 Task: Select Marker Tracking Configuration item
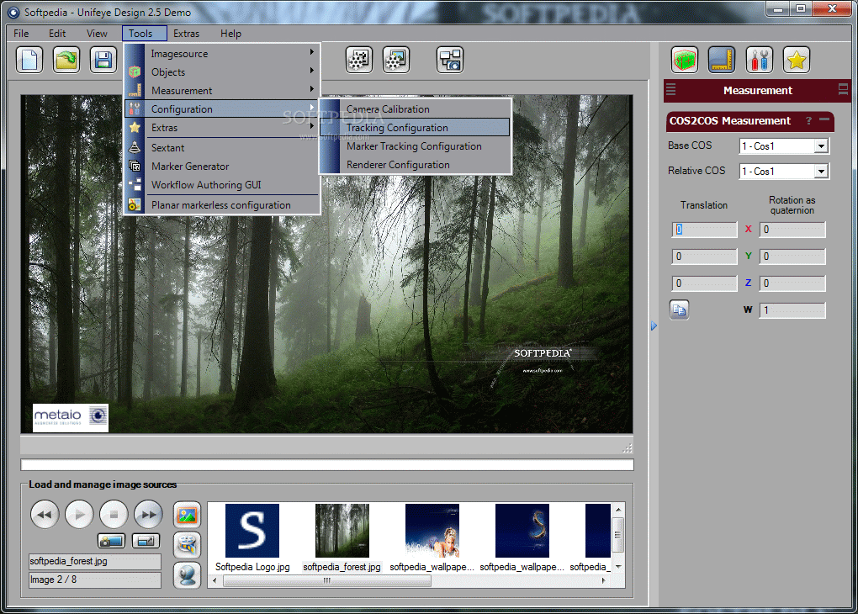point(416,146)
